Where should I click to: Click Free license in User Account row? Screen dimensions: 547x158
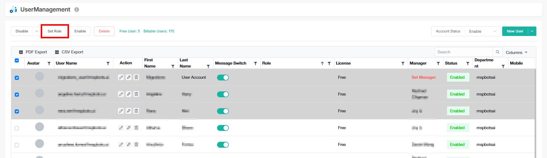[342, 77]
